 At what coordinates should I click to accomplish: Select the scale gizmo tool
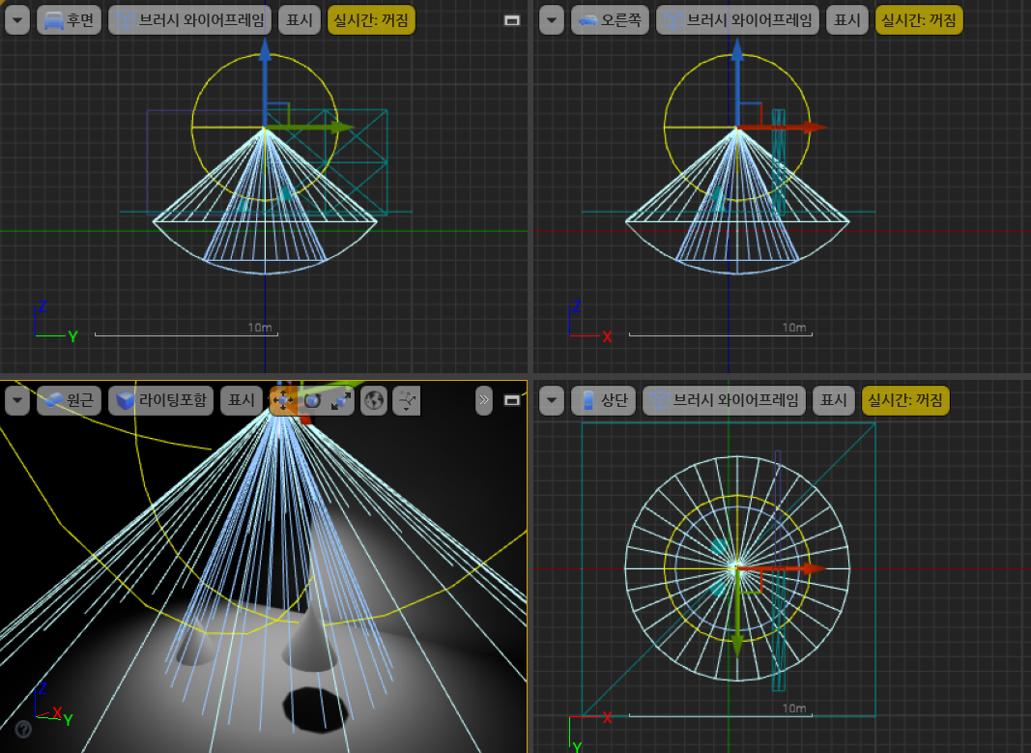340,400
